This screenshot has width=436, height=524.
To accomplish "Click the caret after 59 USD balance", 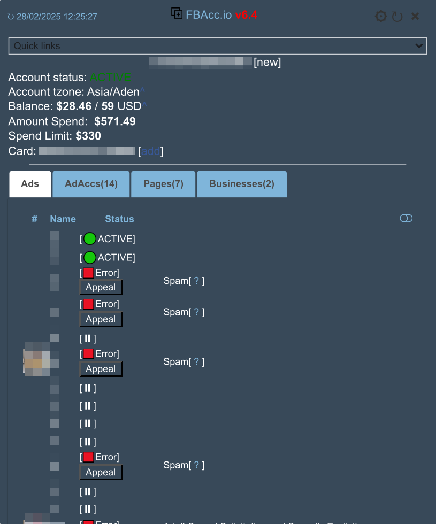I will pyautogui.click(x=144, y=105).
